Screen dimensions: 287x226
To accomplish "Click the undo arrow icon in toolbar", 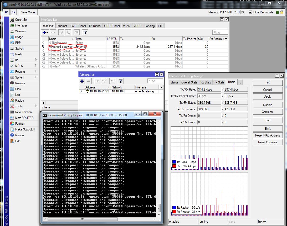I will tap(7, 12).
